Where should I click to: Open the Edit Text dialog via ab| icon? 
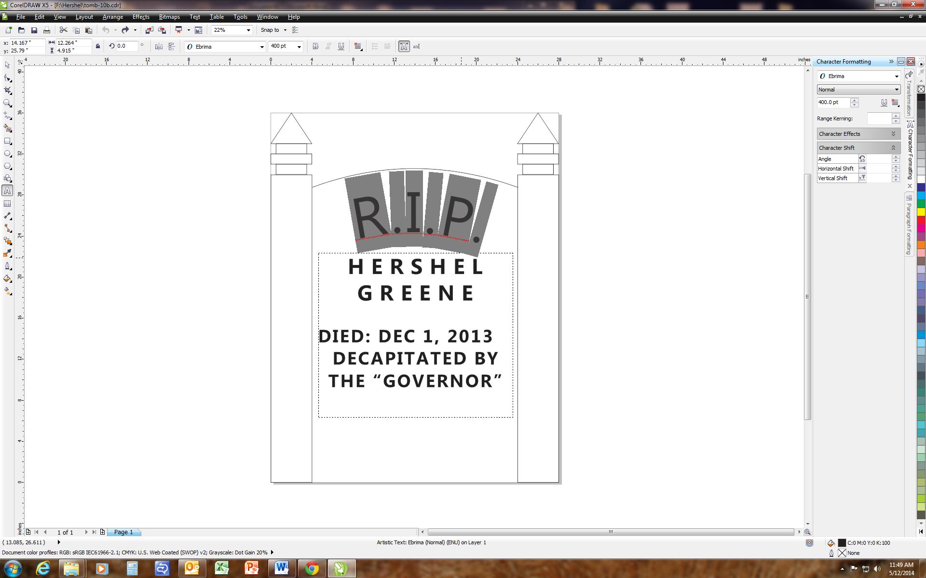(417, 46)
